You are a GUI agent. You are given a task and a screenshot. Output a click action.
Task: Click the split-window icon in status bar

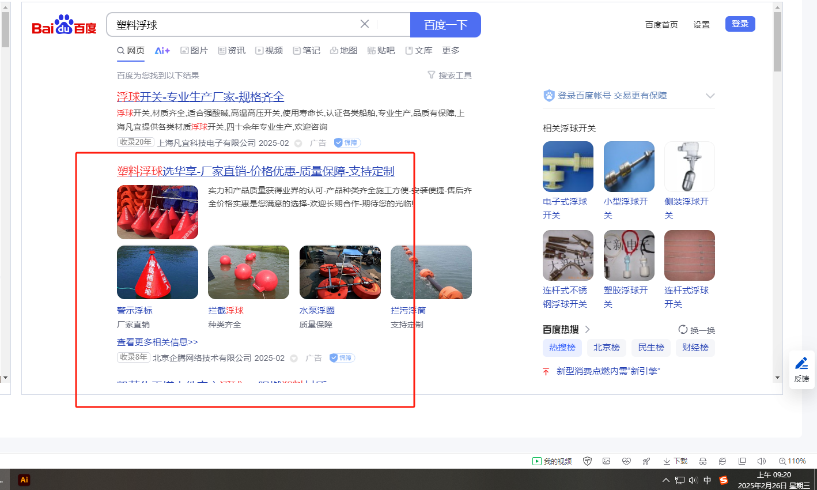(742, 461)
